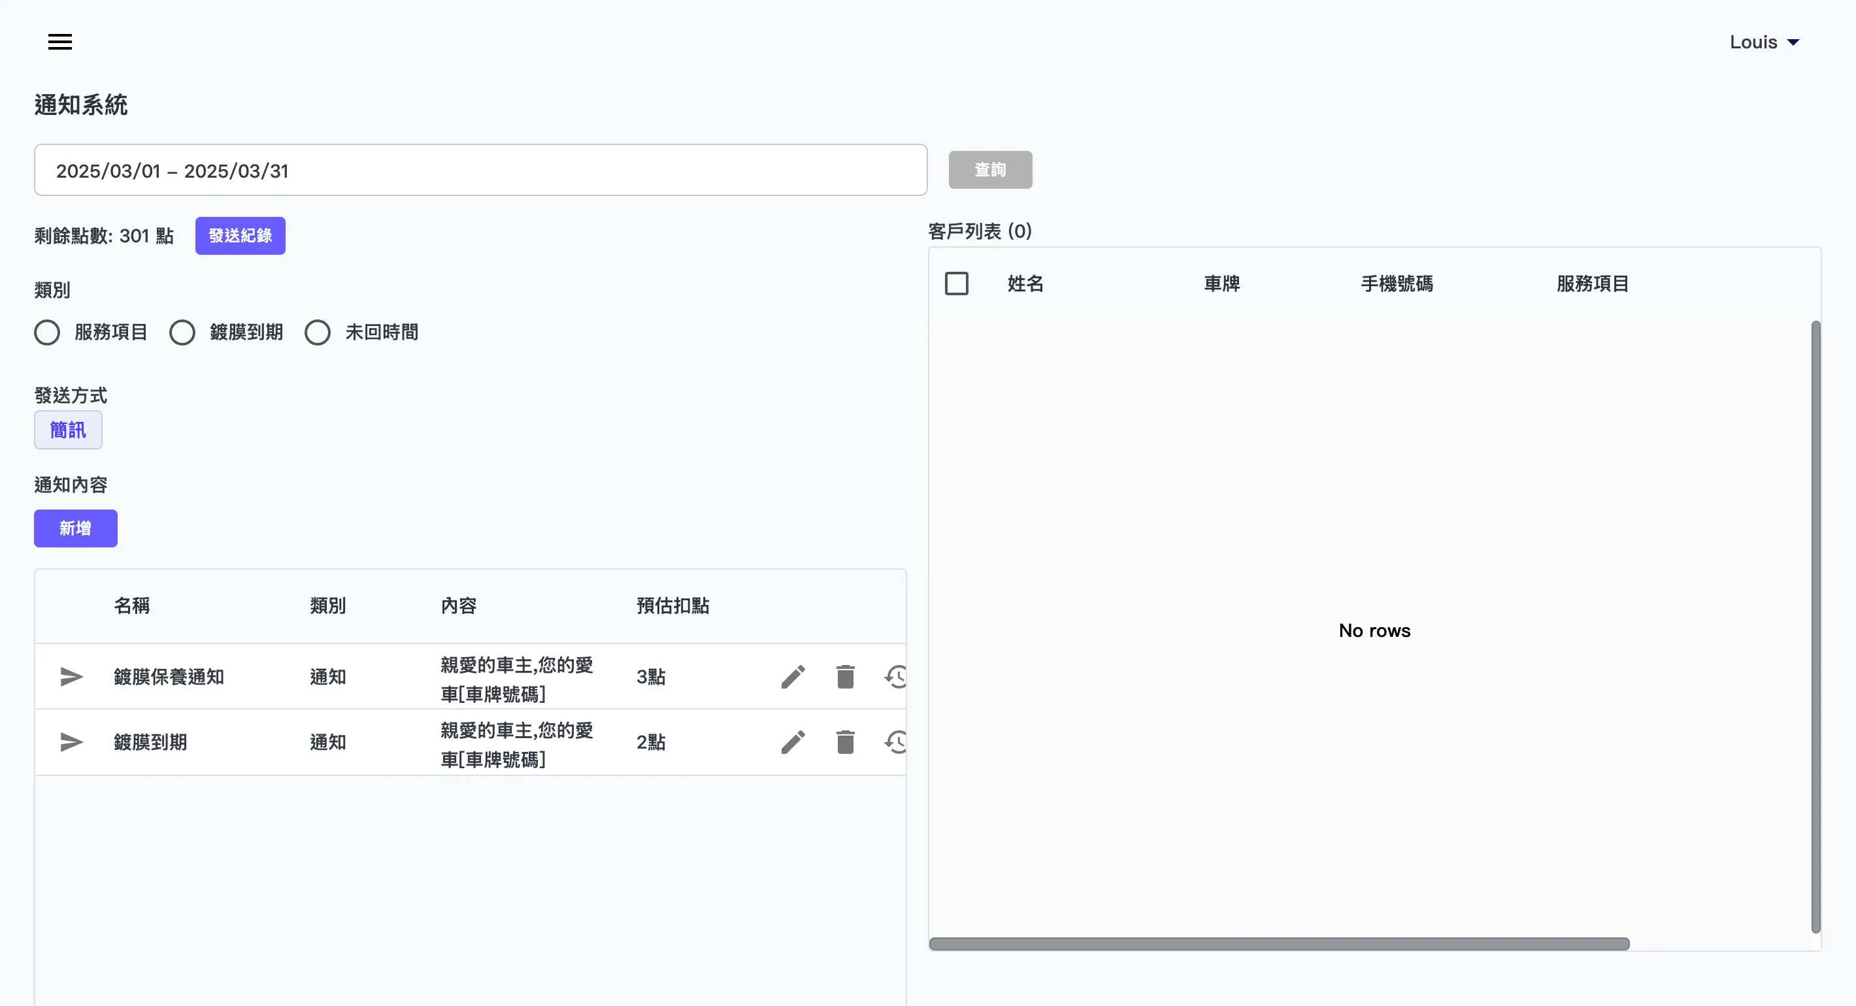Open the 發送紀錄 send records
This screenshot has width=1856, height=1006.
(x=240, y=235)
